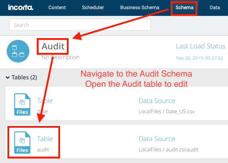Click the LocalFiles / Date_US.csv data source

[166, 111]
